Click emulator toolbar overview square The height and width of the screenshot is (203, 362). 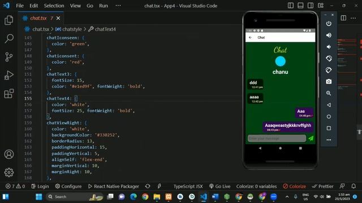[329, 128]
